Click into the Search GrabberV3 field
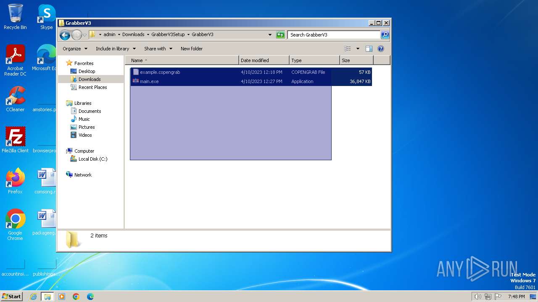The image size is (538, 302). (x=334, y=35)
